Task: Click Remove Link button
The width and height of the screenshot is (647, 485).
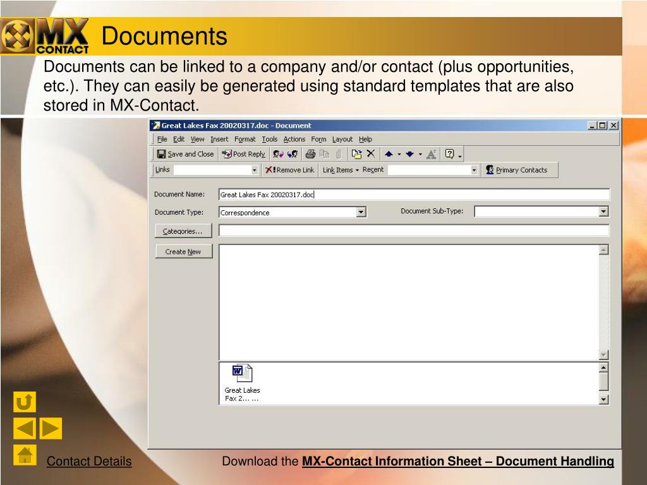Action: (x=289, y=170)
